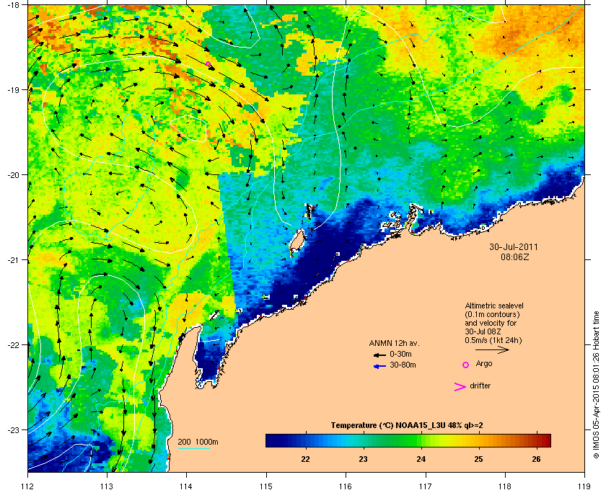This screenshot has width=606, height=490.
Task: Click the Temperature (°C) NOAA15_L3U title
Action: pos(407,426)
